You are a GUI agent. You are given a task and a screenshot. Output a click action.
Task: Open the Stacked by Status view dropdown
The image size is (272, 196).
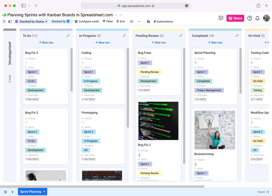click(31, 21)
